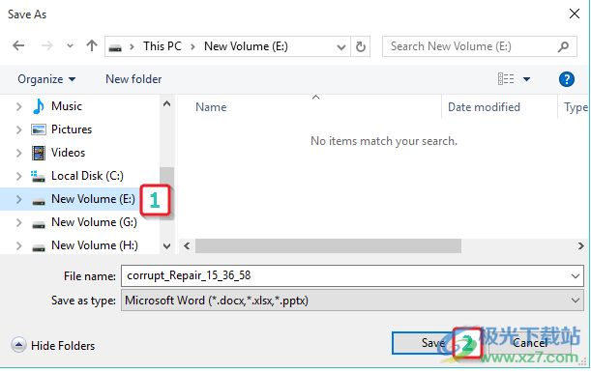This screenshot has height=373, width=591.
Task: Close the Save As dialog
Action: [575, 14]
